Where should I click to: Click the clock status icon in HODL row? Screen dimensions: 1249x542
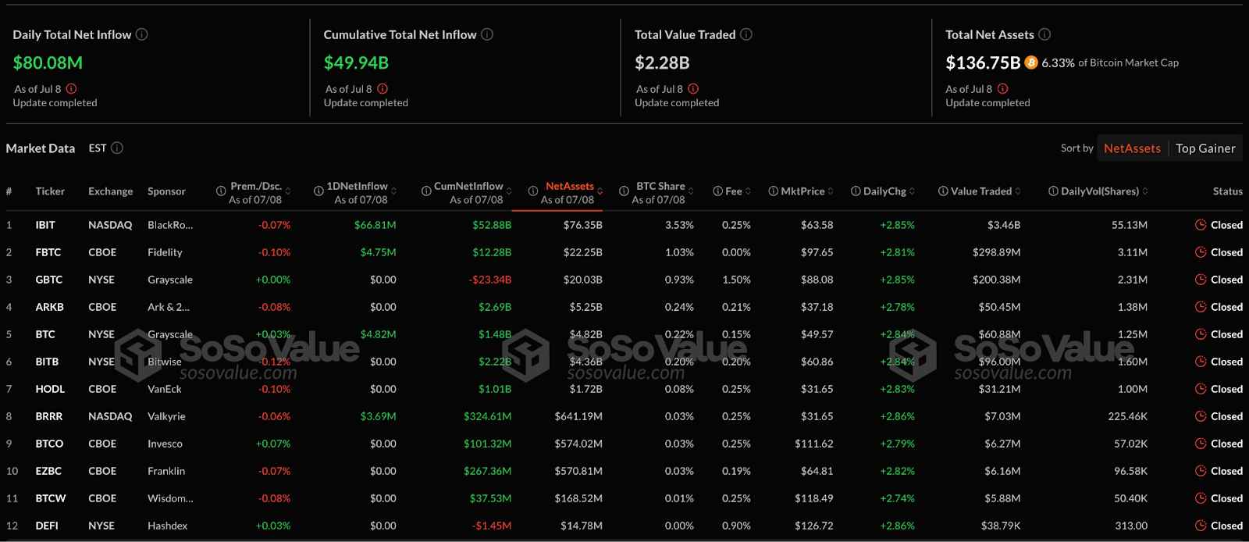point(1201,389)
